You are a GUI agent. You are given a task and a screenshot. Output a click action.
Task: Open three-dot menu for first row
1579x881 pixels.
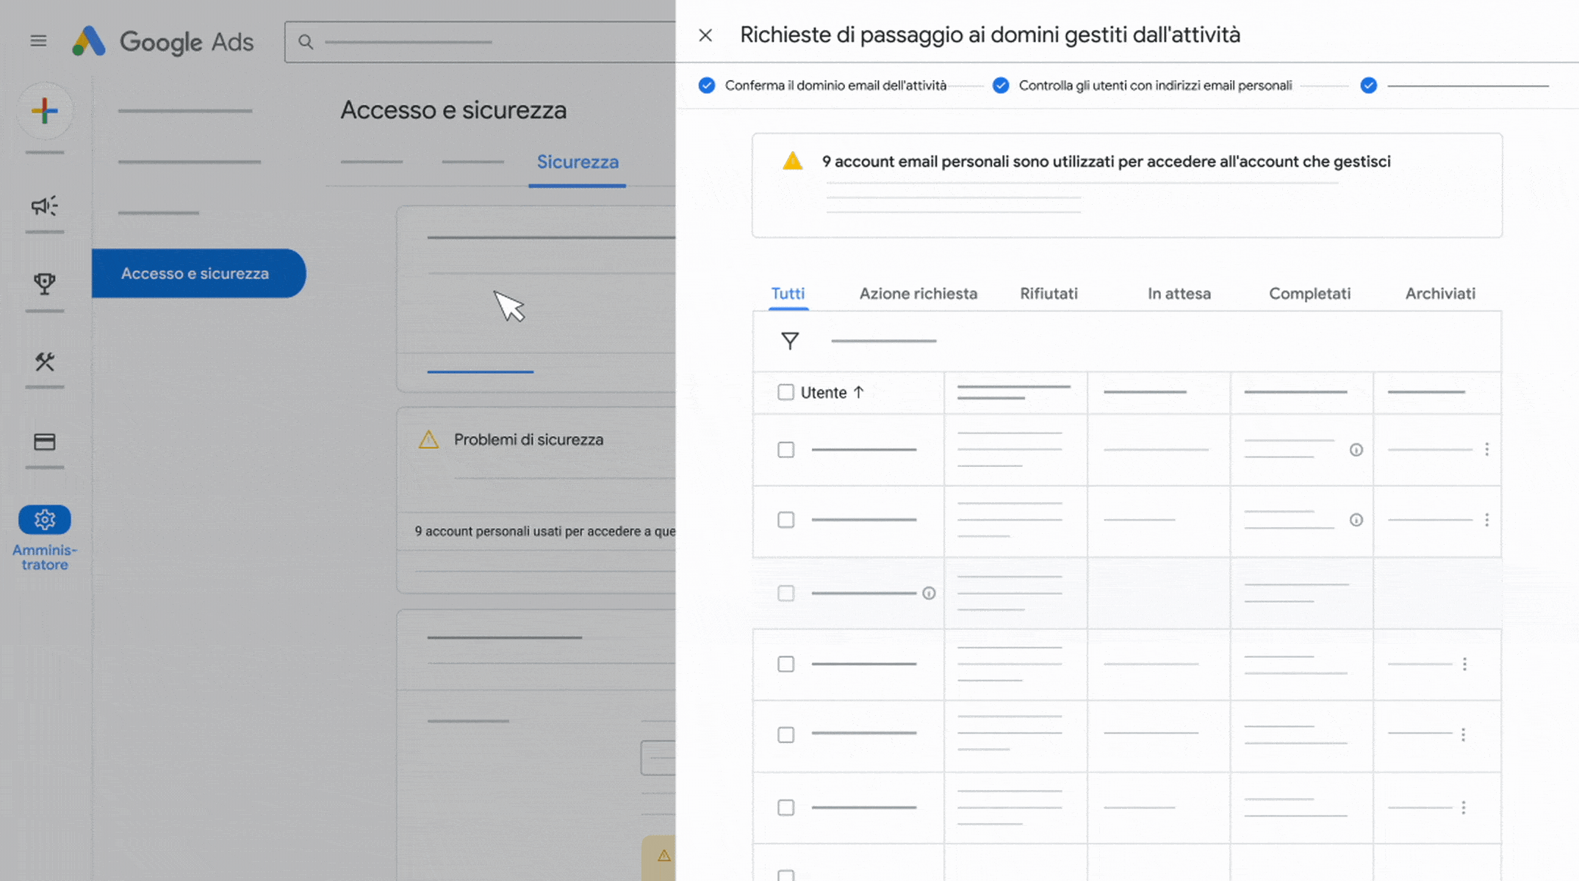point(1486,449)
